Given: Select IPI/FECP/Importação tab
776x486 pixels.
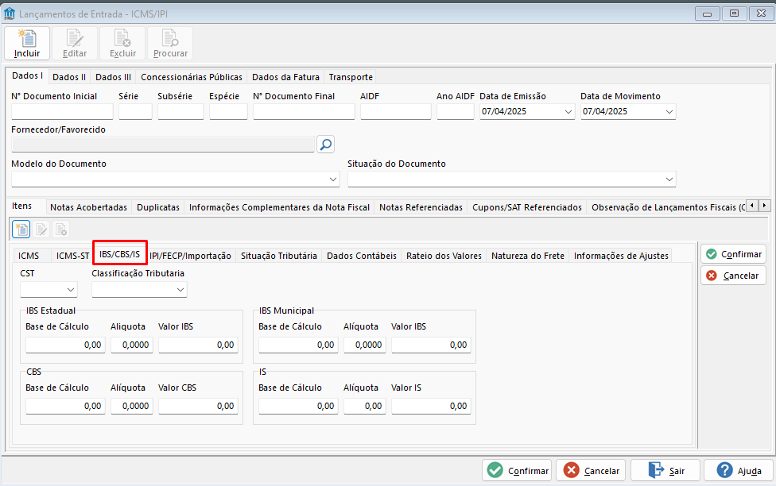Looking at the screenshot, I should 191,256.
